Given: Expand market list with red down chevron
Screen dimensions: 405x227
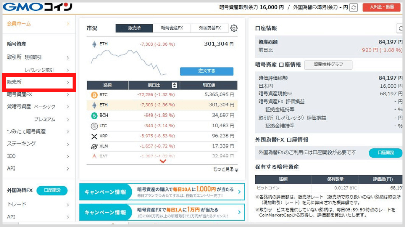Looking at the screenshot, I should (x=163, y=161).
